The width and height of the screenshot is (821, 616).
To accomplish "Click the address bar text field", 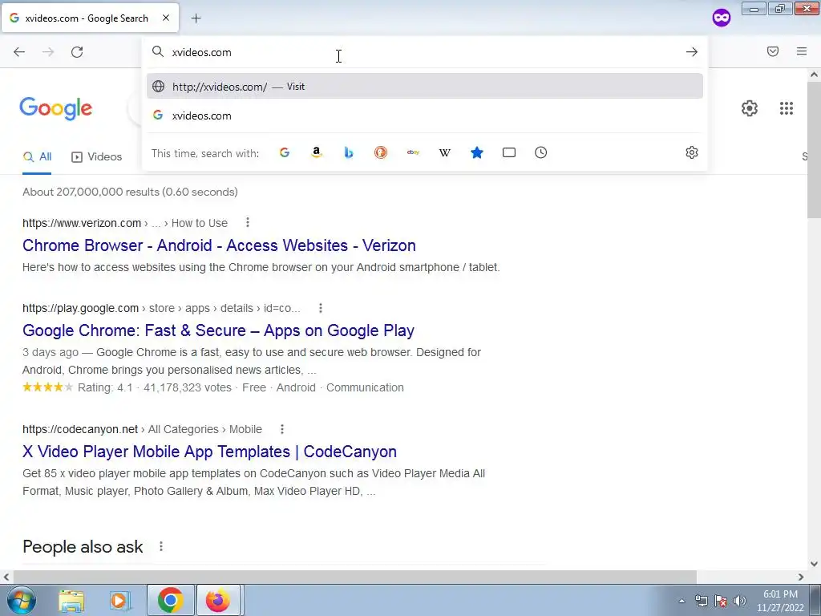I will click(x=424, y=52).
